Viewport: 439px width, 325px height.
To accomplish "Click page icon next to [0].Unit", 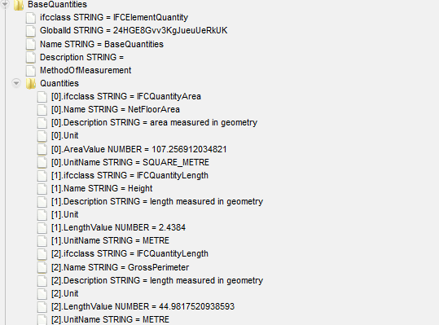I will tap(42, 136).
